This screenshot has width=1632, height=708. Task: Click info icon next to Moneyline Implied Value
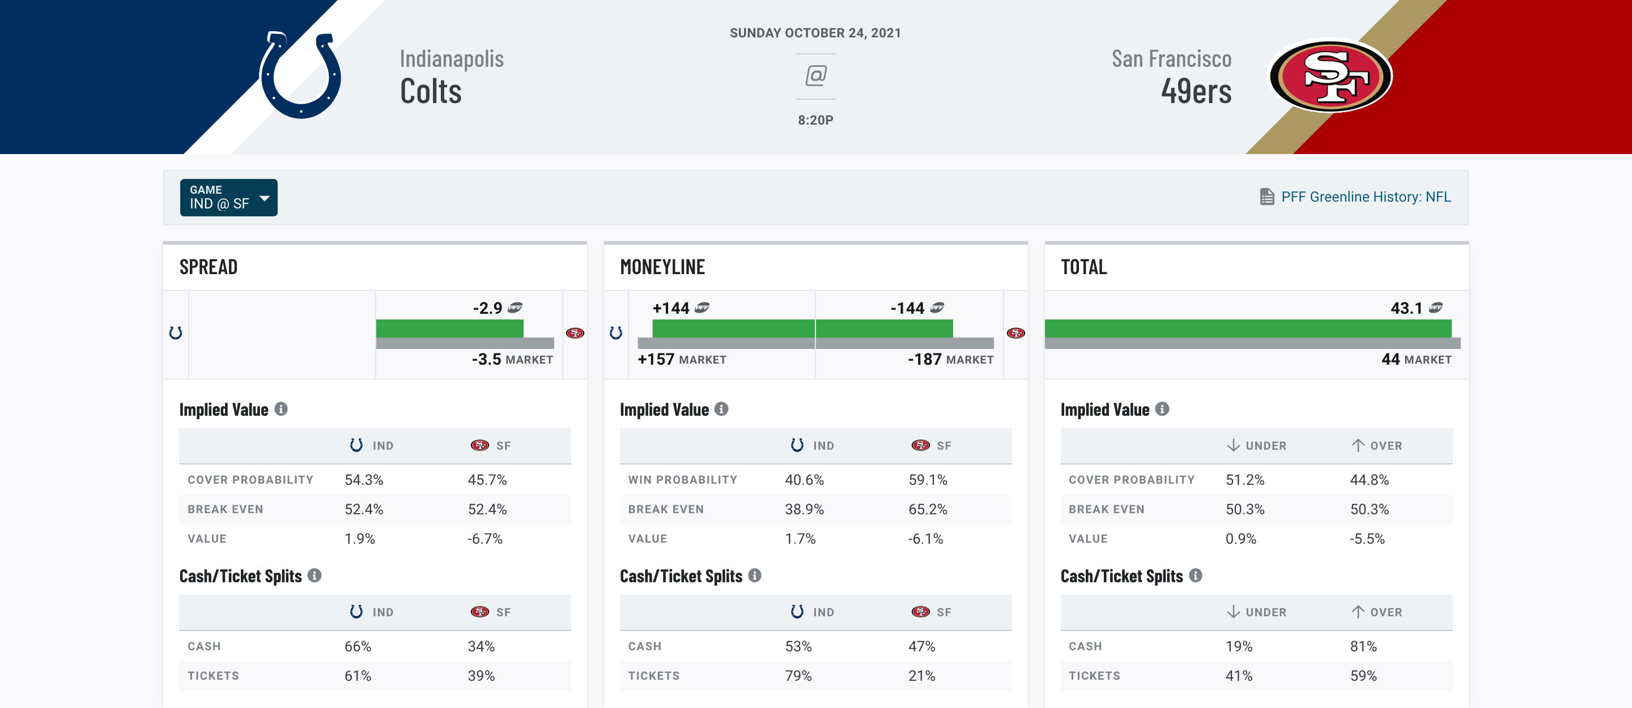(721, 409)
